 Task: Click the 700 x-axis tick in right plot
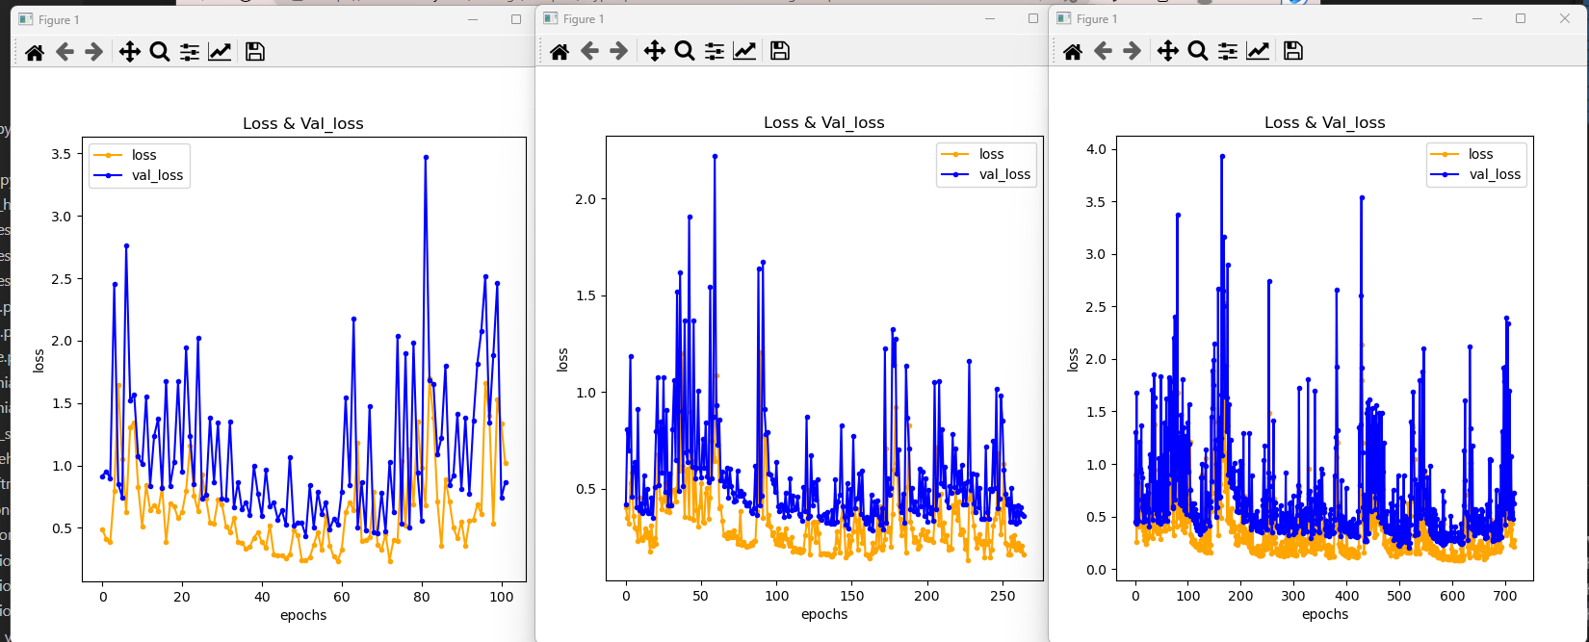coord(1505,596)
